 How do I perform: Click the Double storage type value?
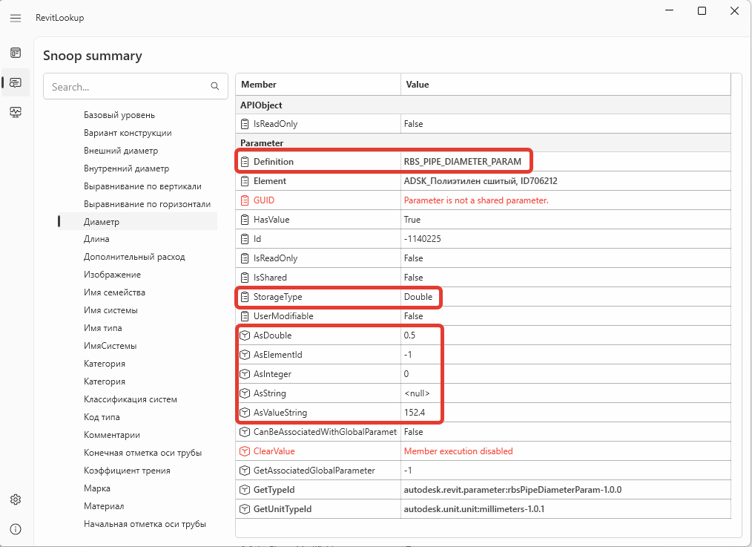[418, 297]
